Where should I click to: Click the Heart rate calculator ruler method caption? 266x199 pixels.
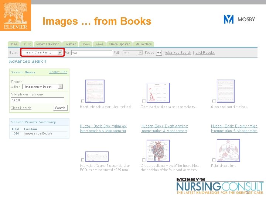(x=106, y=107)
